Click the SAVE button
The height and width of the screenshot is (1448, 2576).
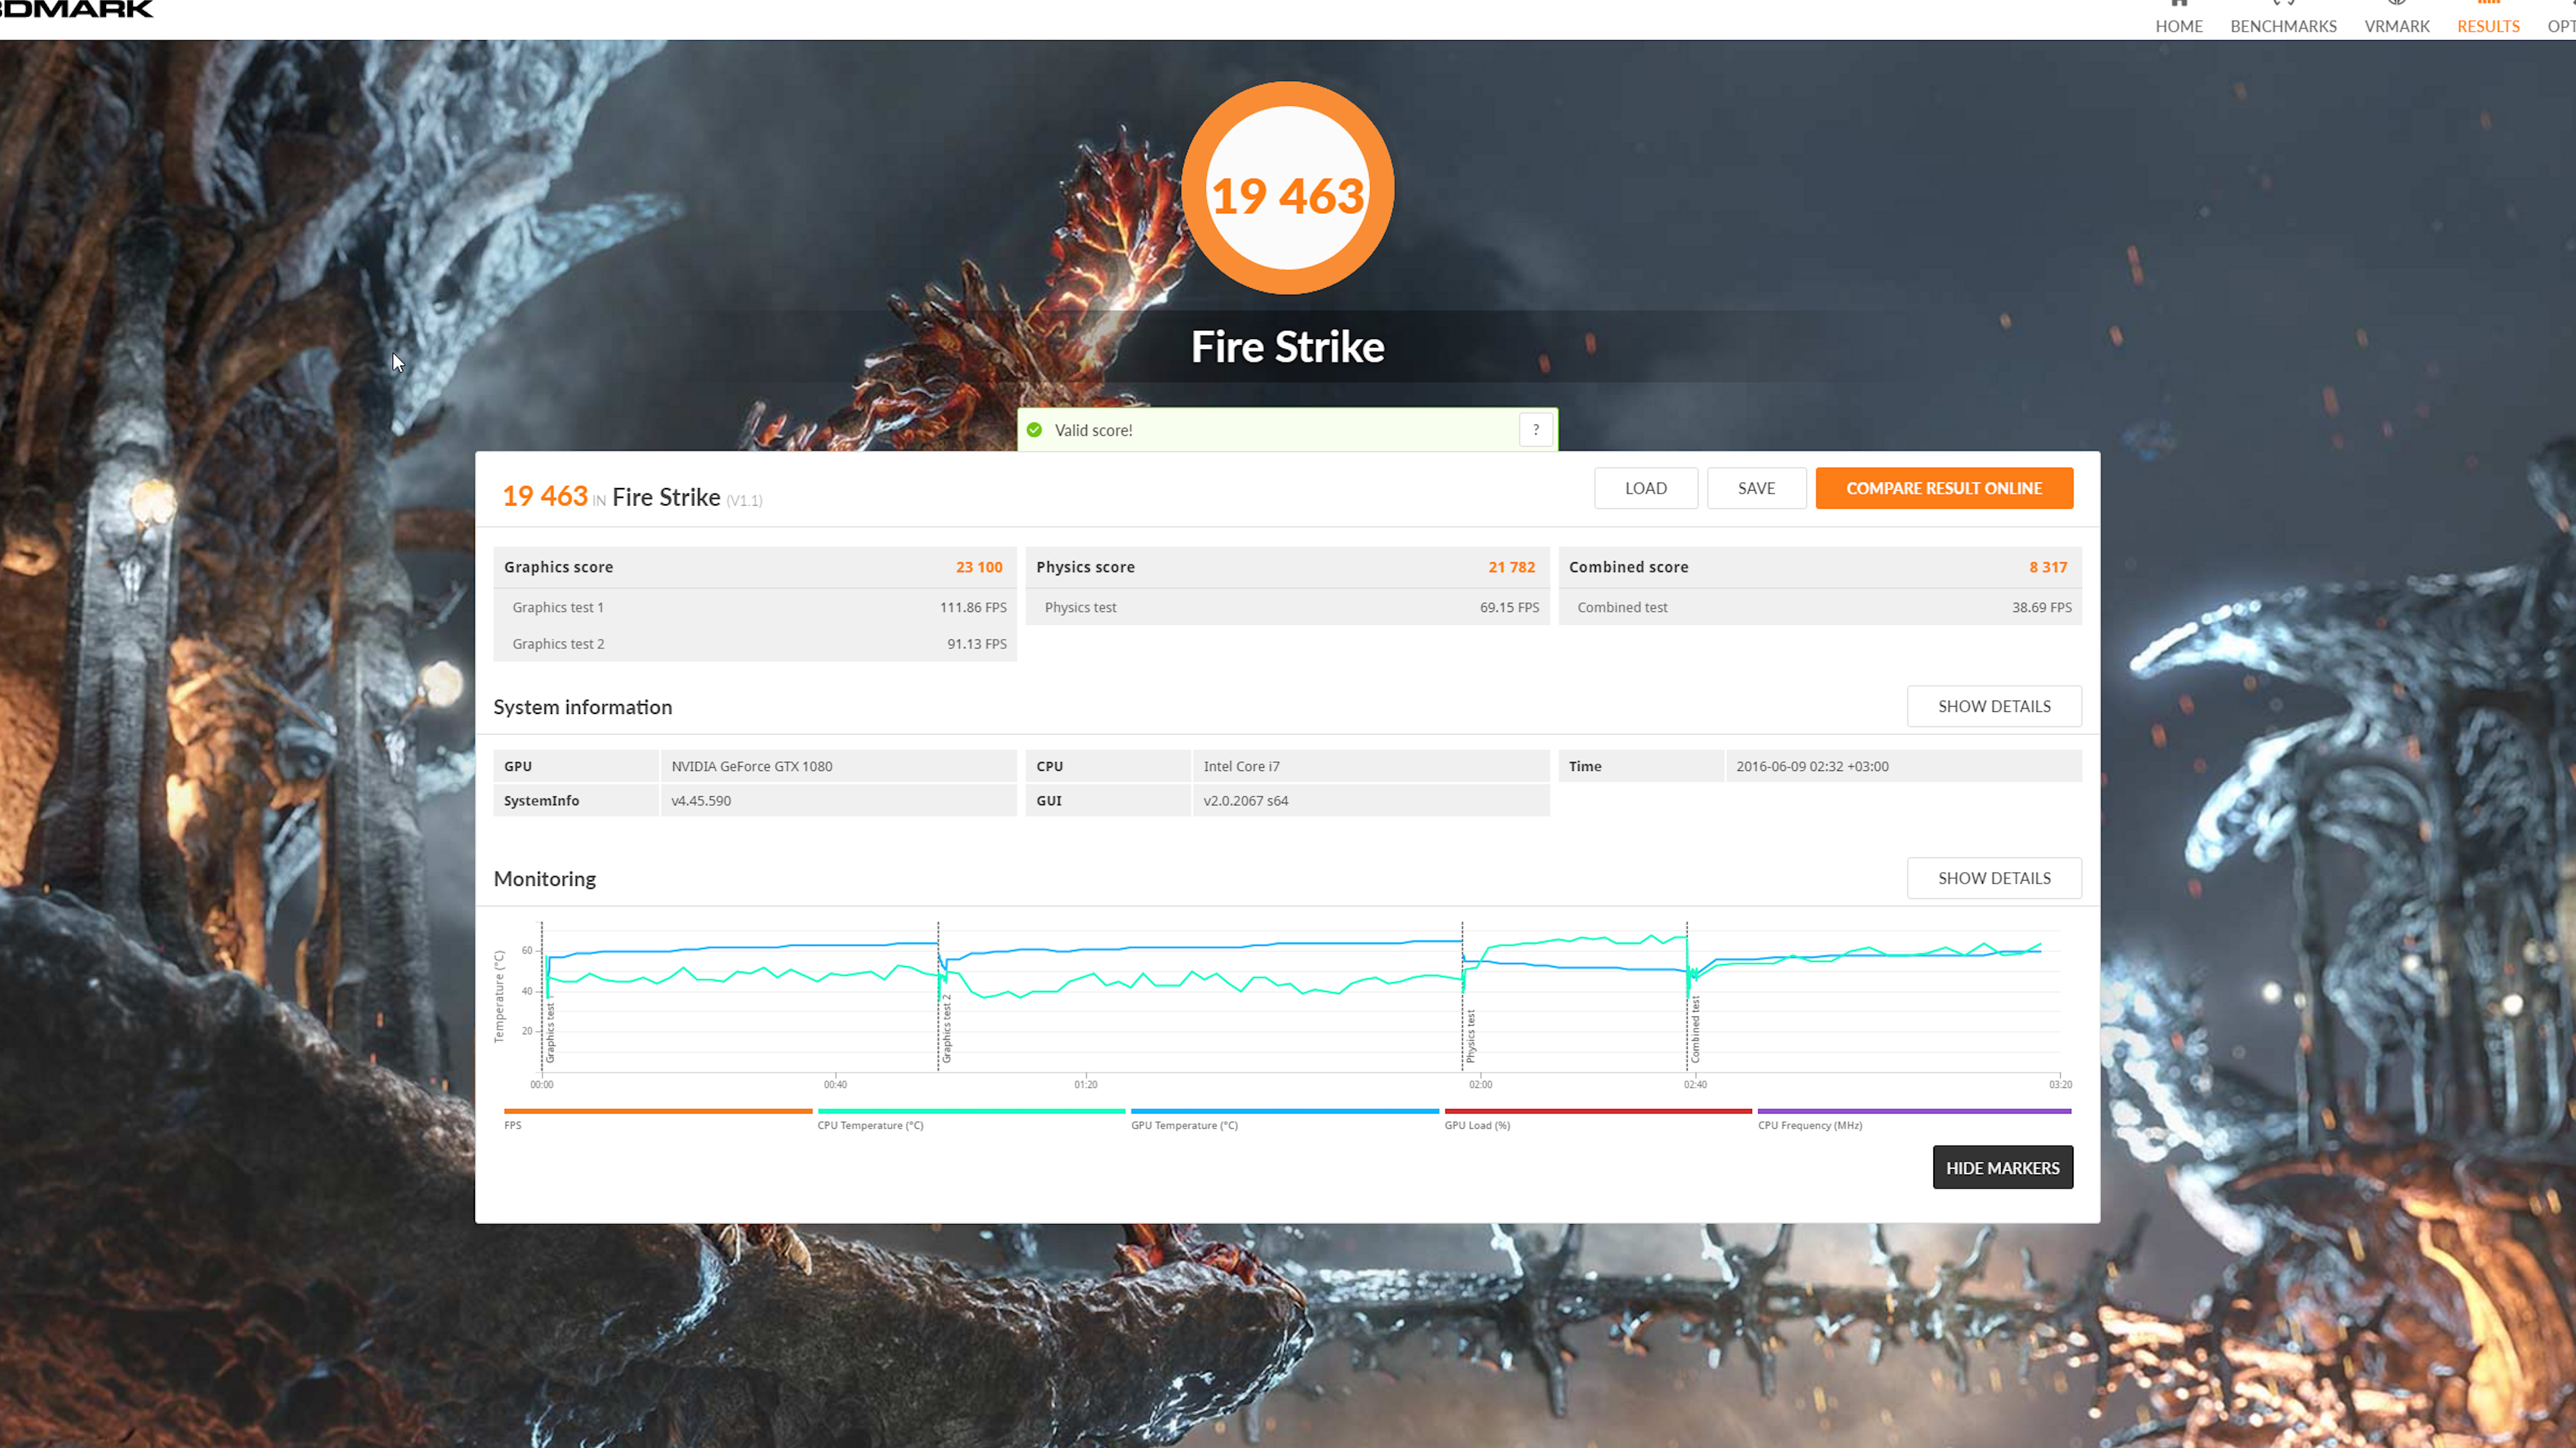(1756, 487)
